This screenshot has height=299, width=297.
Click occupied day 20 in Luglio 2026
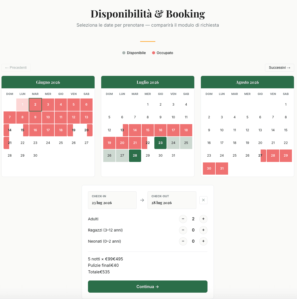coord(122,143)
